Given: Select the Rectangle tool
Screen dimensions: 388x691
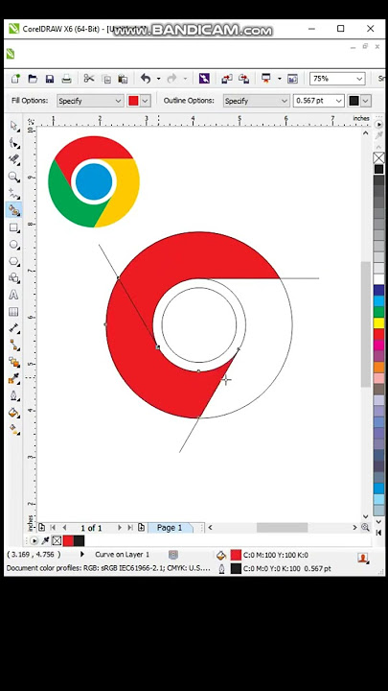Looking at the screenshot, I should [x=14, y=227].
